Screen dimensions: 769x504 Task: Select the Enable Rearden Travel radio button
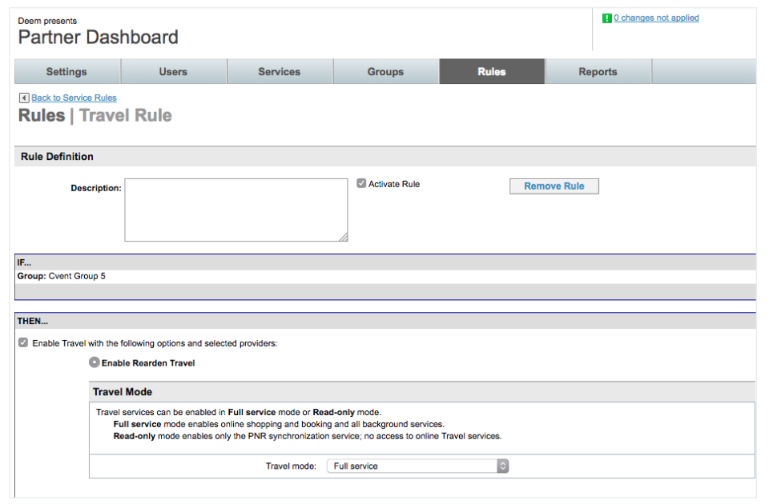(x=95, y=362)
